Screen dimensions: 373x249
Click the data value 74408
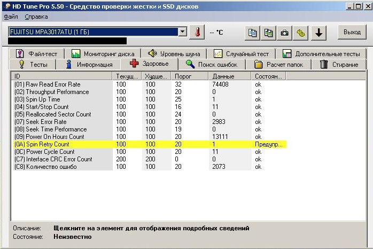(220, 84)
